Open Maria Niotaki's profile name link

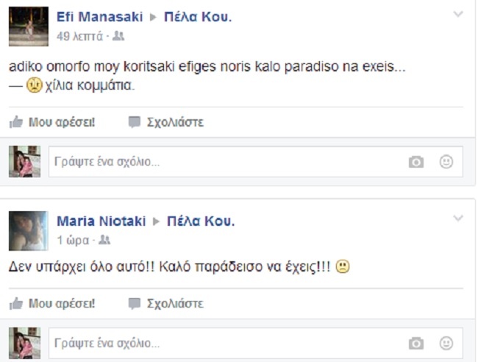click(101, 221)
